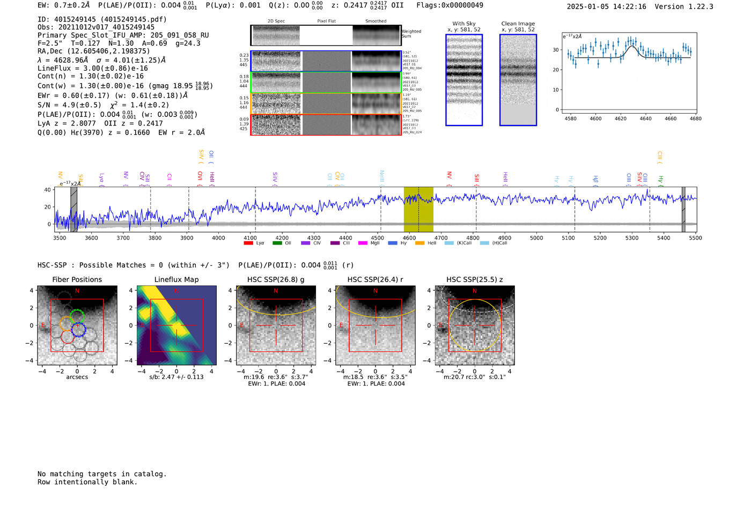Click the hatched gray region near 3550 Å
This screenshot has height=511, width=751.
(74, 210)
